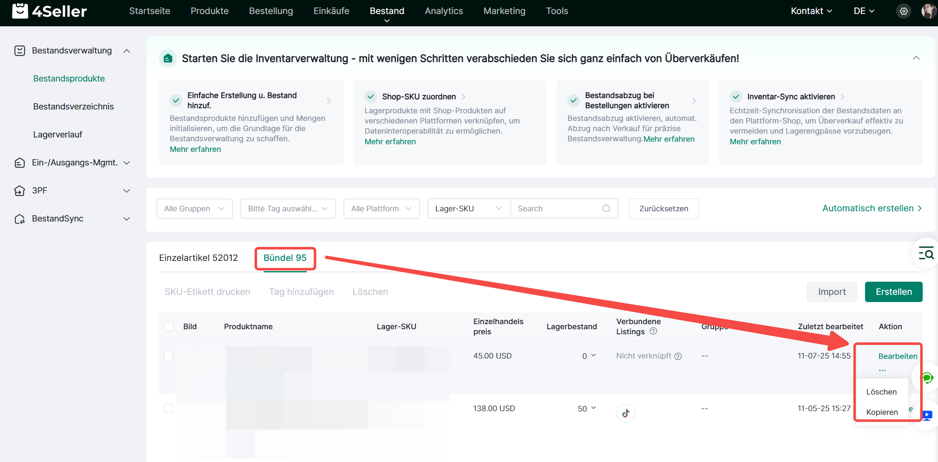
Task: Select Kopieren from the action menu
Action: click(x=882, y=412)
